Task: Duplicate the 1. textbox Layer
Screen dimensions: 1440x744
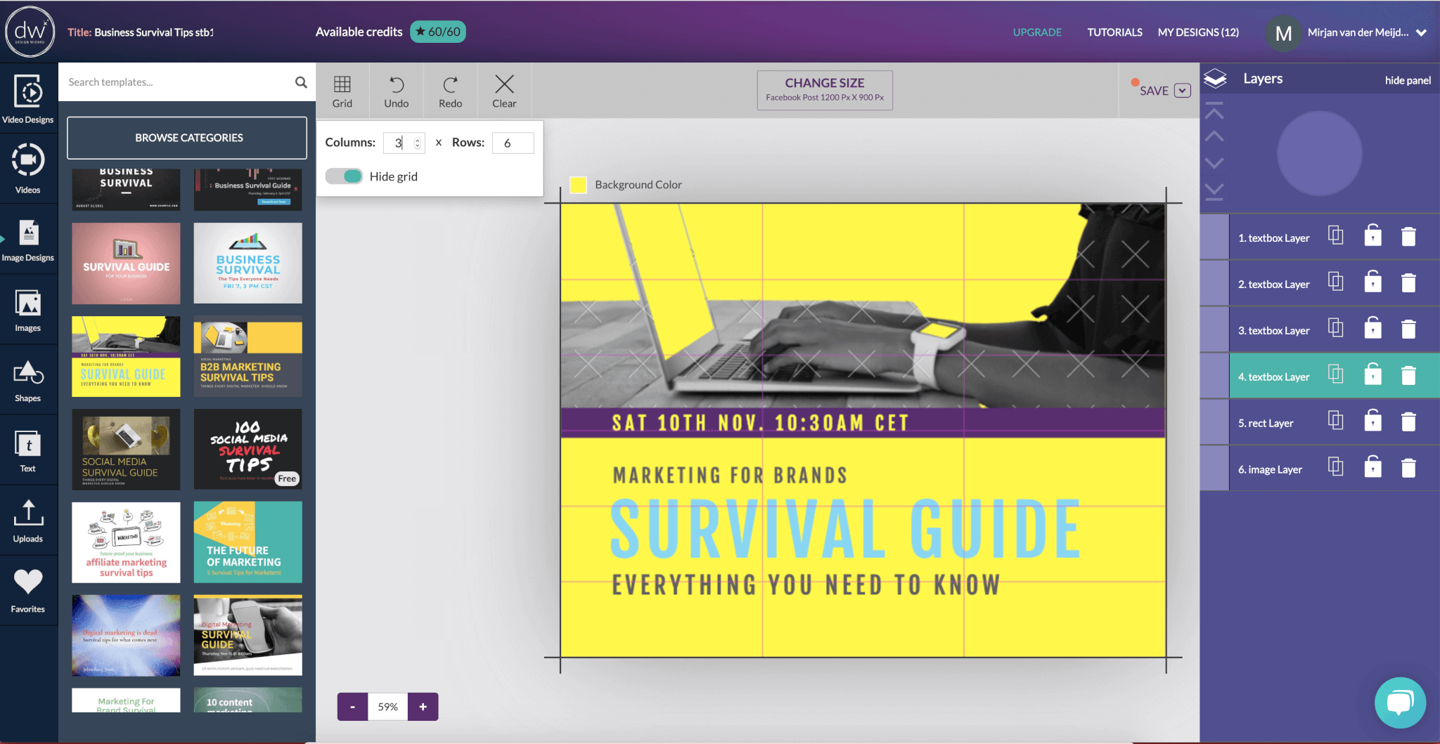Action: pos(1335,236)
